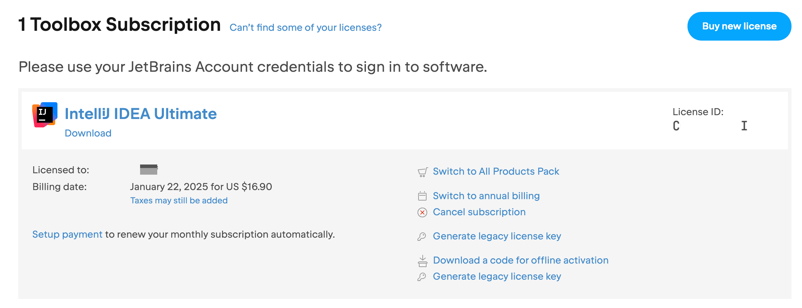Click the calendar icon beside annual billing
The height and width of the screenshot is (308, 802).
[422, 196]
